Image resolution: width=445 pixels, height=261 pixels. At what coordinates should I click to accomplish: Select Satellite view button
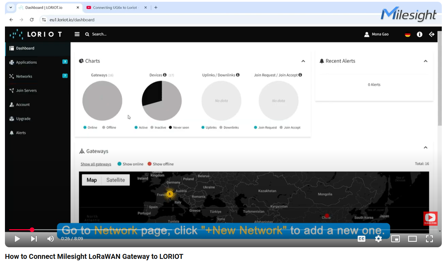(x=116, y=180)
